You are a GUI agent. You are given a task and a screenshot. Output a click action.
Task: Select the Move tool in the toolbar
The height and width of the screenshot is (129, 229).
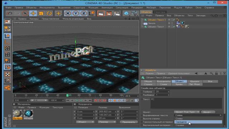click(33, 13)
